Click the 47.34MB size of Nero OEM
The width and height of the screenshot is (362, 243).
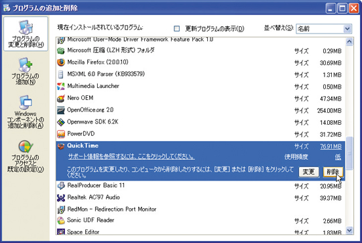(x=330, y=99)
